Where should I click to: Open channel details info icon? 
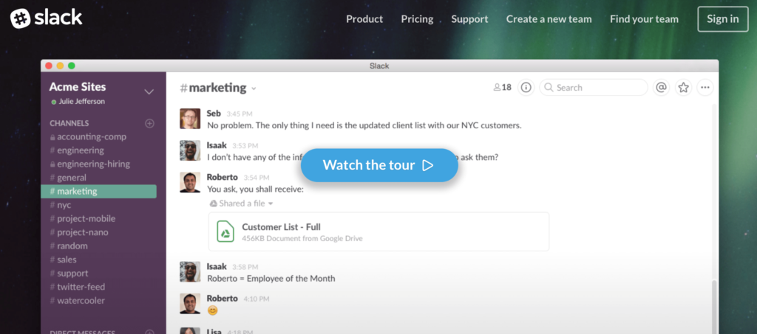point(526,88)
